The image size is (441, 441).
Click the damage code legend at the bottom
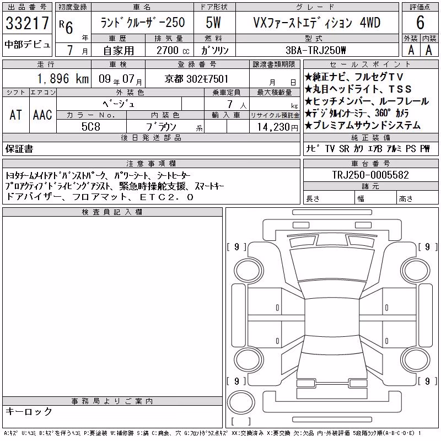tap(212, 433)
